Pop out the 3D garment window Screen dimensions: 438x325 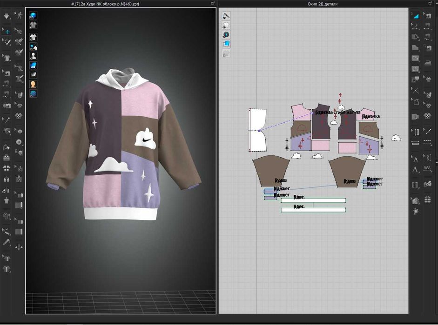213,3
